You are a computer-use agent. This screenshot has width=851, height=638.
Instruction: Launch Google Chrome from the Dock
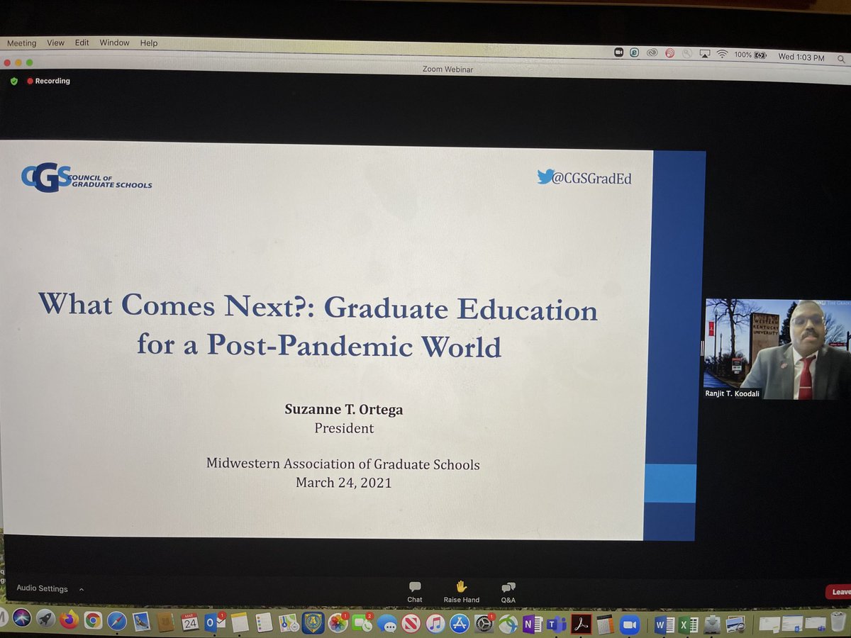coord(93,621)
